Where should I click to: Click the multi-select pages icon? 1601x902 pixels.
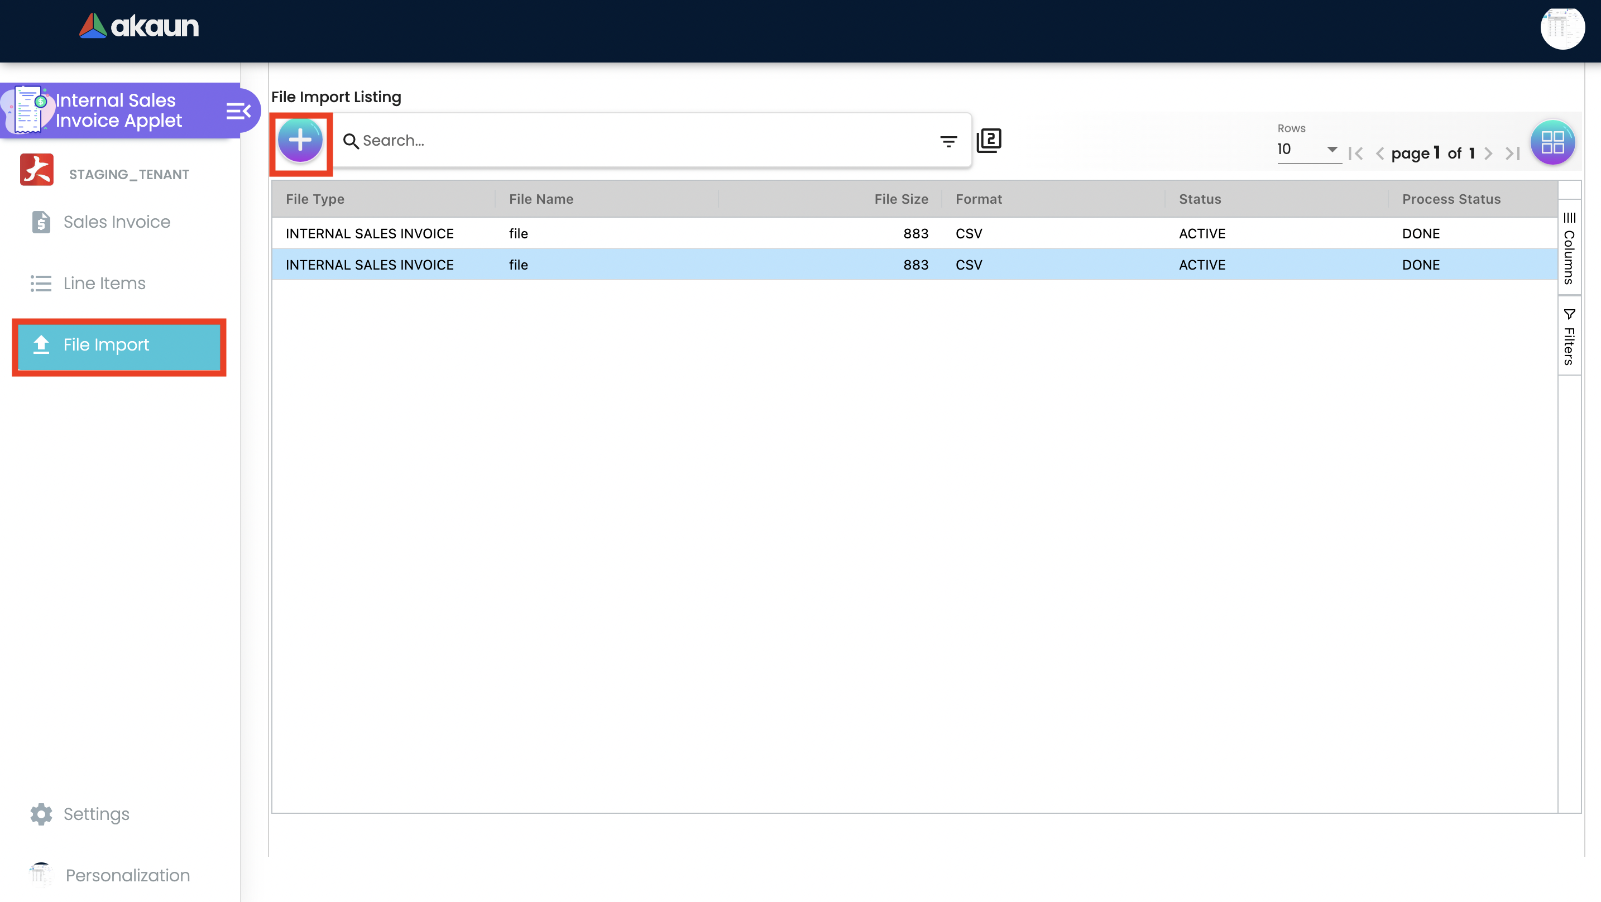(988, 141)
